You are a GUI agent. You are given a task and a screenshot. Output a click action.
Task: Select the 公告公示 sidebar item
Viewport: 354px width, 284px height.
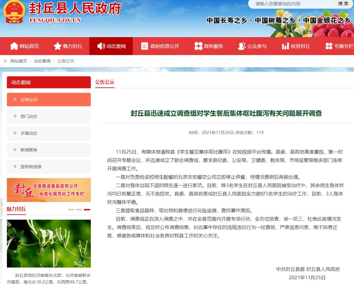click(x=49, y=99)
